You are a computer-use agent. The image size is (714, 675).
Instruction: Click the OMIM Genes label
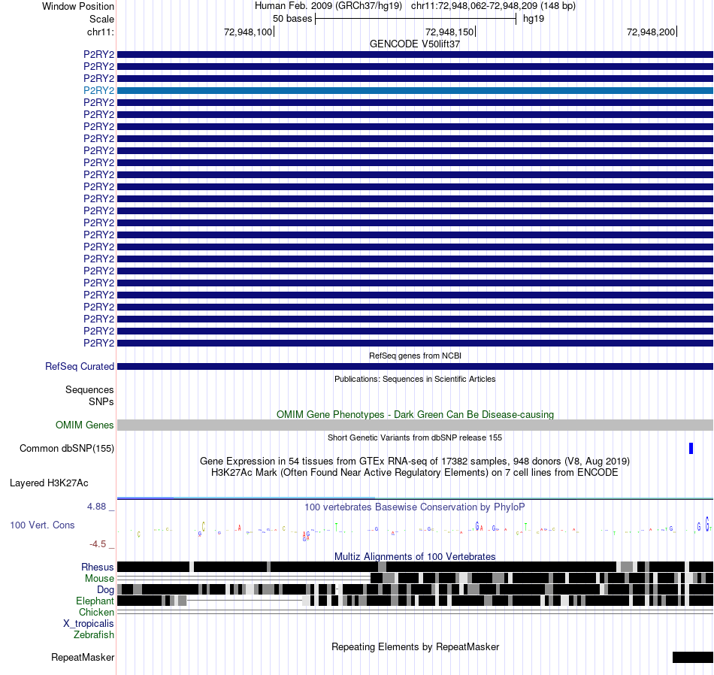click(x=85, y=425)
